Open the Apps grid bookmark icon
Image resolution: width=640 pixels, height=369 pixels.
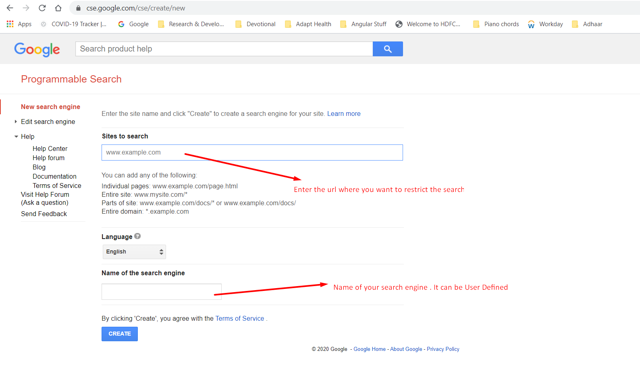pos(10,24)
